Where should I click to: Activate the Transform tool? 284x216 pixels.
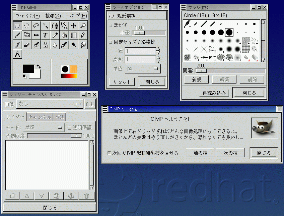coord(27,35)
